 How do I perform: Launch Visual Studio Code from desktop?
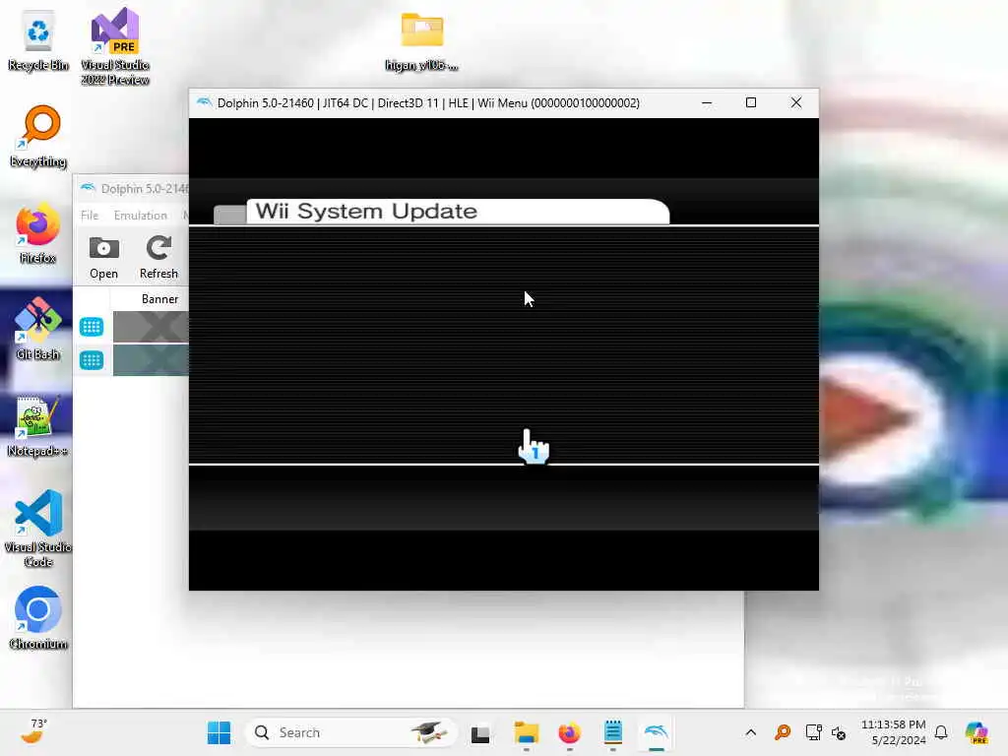point(38,529)
